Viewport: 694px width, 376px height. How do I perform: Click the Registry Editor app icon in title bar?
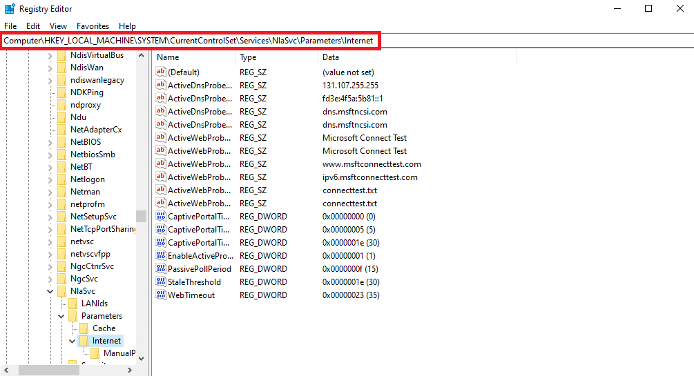coord(10,9)
